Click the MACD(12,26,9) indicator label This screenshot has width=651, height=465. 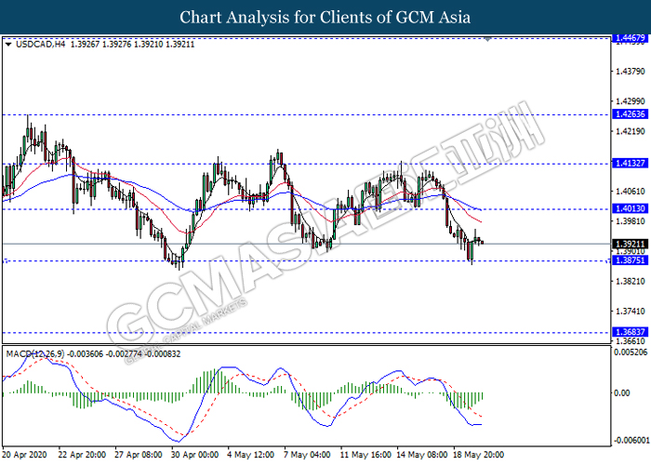click(35, 354)
